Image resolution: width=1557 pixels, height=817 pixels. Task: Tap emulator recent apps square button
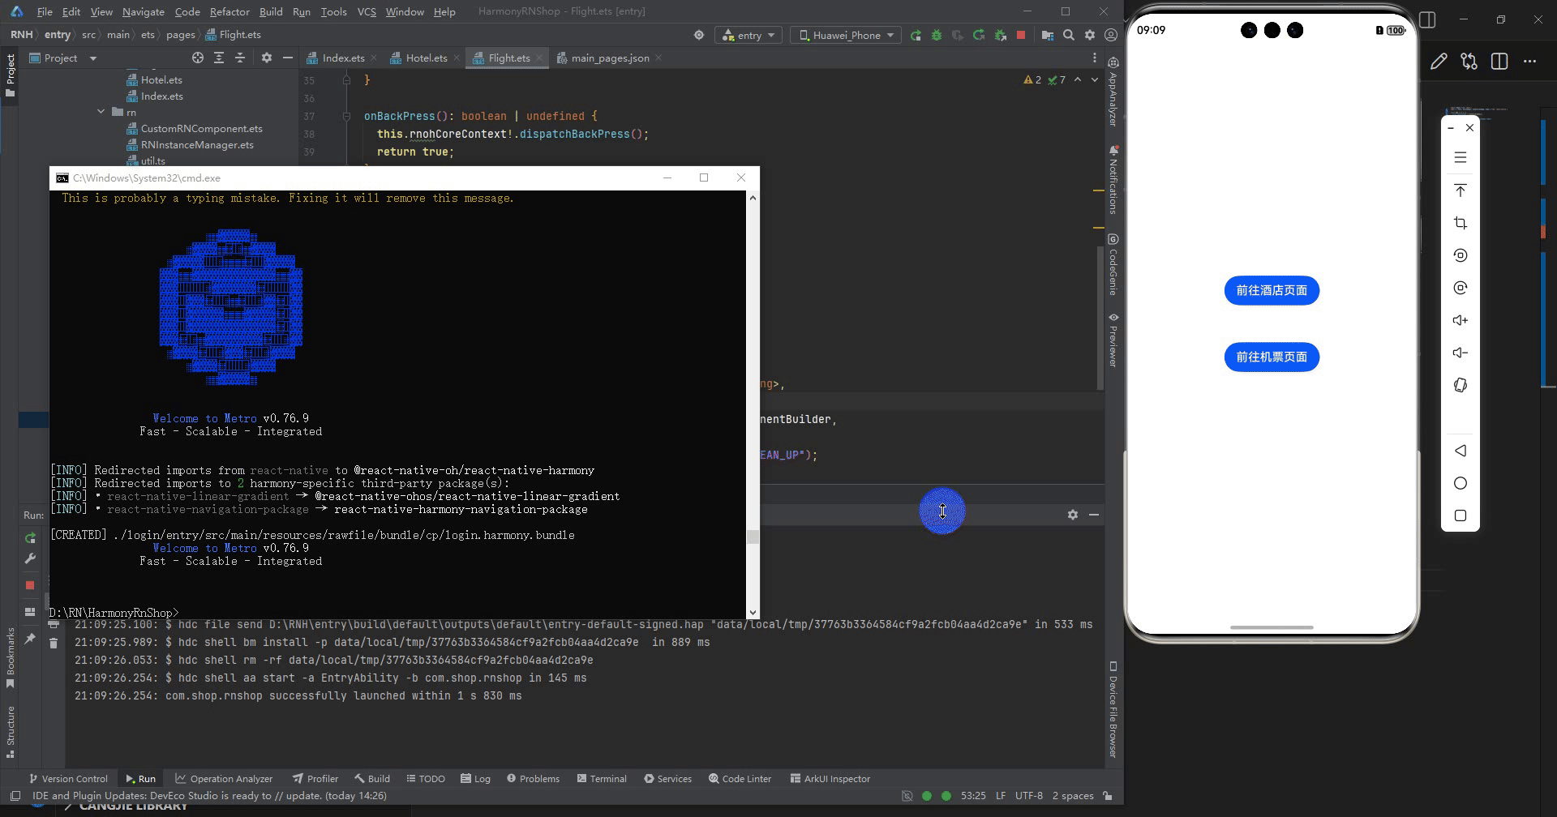[x=1460, y=515]
